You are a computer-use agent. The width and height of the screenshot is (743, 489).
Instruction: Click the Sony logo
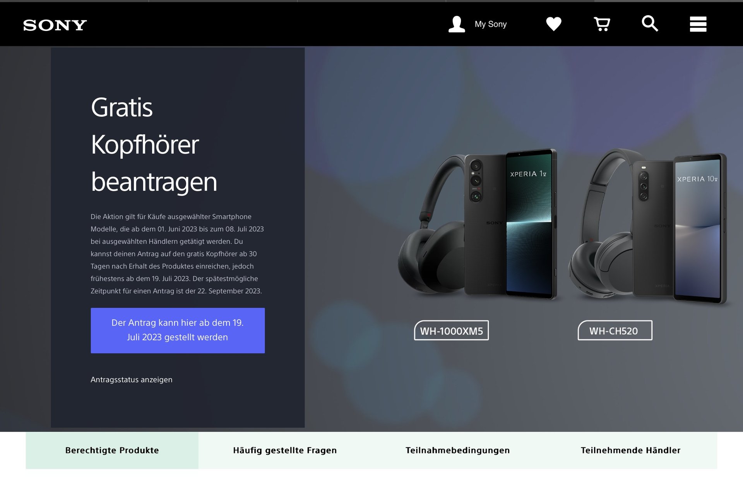click(x=55, y=25)
